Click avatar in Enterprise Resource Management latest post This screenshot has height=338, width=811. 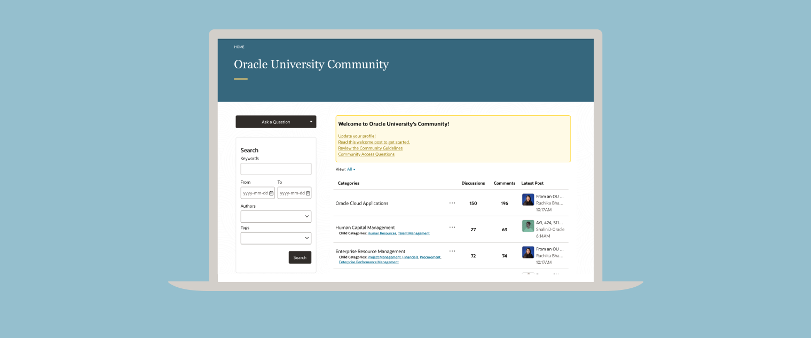(x=528, y=252)
